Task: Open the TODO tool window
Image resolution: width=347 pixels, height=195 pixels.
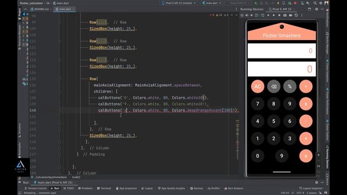Action: (68, 188)
